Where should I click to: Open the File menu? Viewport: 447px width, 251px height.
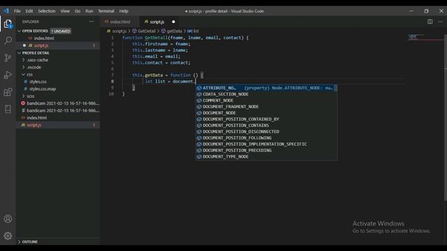click(x=17, y=11)
